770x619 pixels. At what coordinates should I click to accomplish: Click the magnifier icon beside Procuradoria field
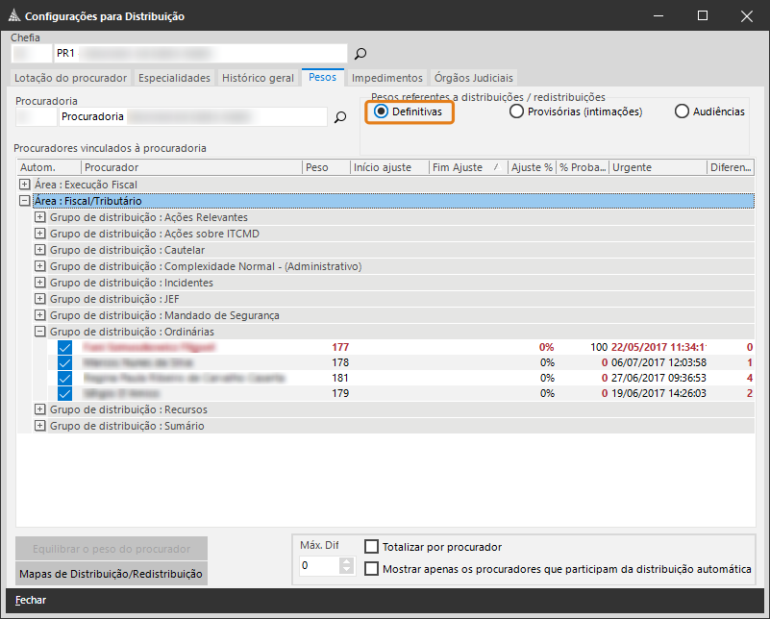coord(339,117)
